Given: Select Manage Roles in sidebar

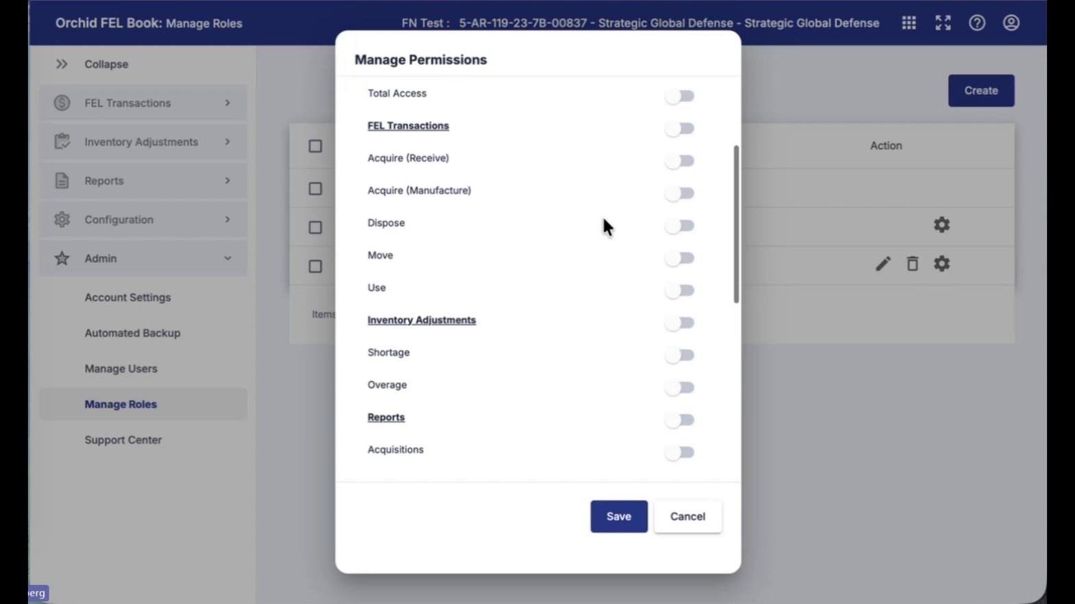Looking at the screenshot, I should pos(143,404).
